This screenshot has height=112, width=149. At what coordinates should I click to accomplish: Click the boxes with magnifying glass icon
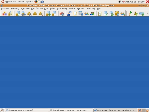[41, 13]
